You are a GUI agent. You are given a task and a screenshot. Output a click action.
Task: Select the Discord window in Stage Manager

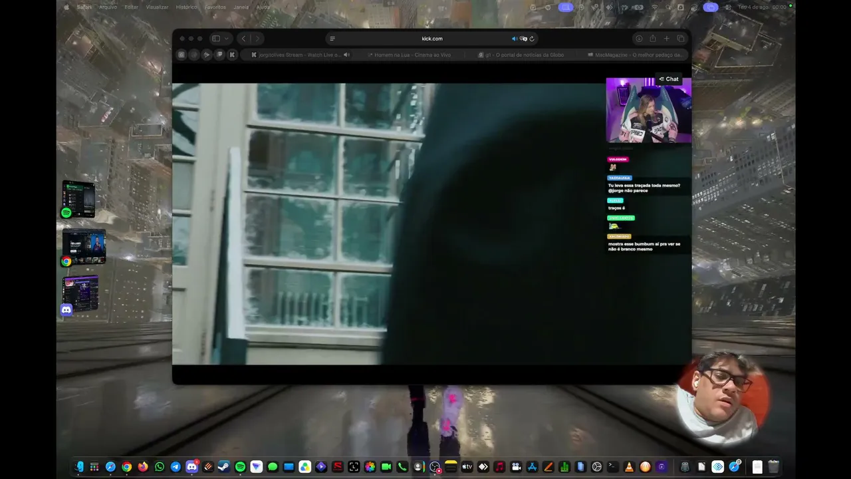coord(80,295)
